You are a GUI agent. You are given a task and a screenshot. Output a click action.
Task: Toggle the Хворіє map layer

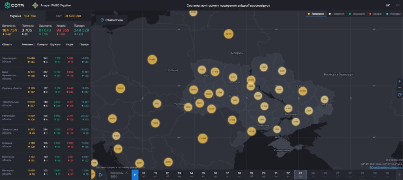[375, 14]
